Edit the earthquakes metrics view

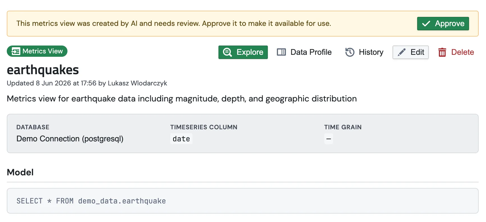(x=411, y=52)
